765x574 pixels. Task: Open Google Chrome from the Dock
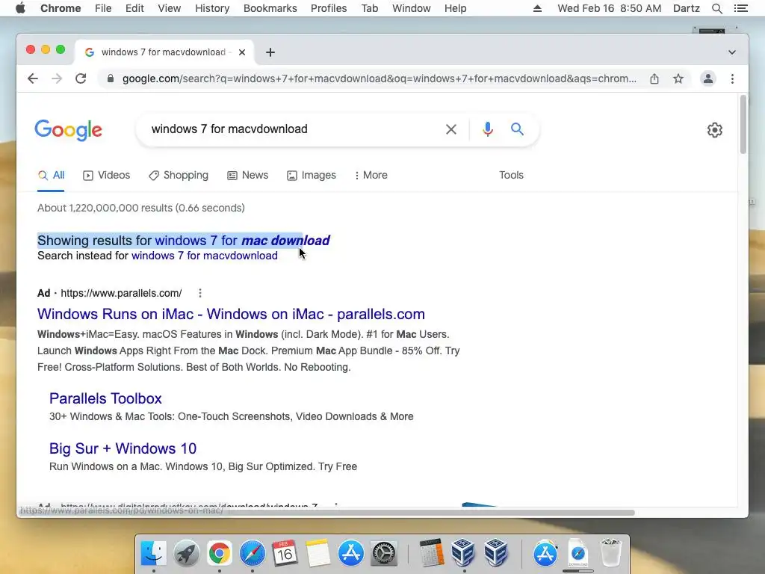coord(219,554)
